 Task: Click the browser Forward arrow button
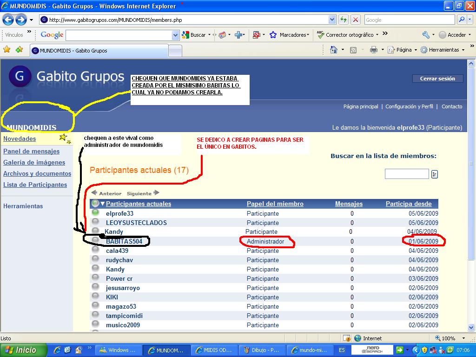21,20
